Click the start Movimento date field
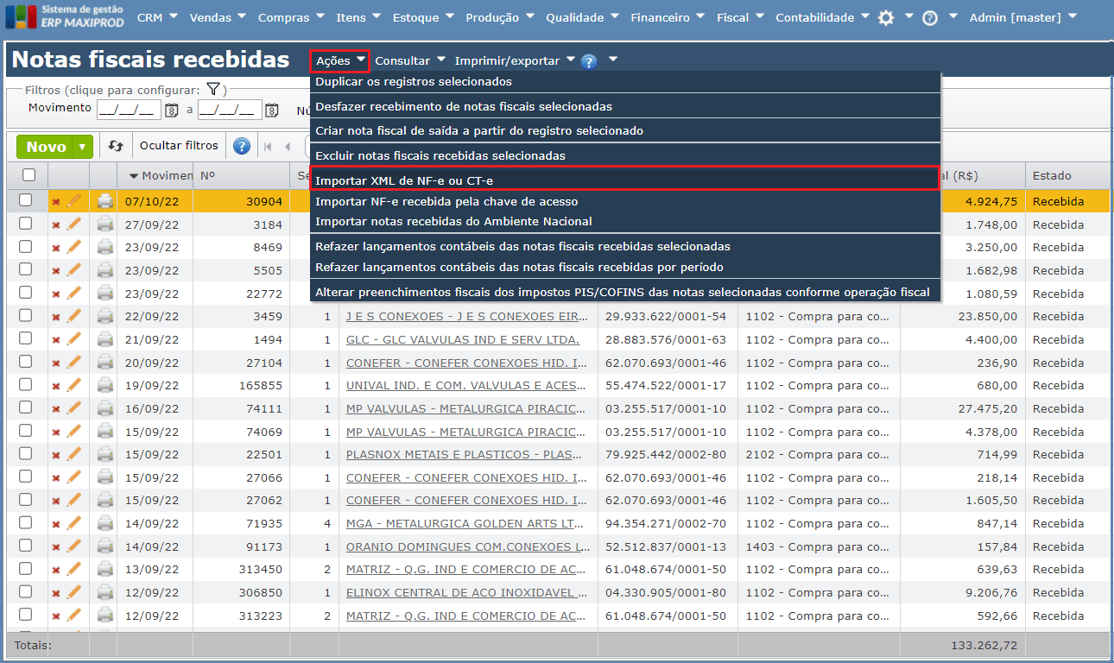The height and width of the screenshot is (663, 1114). tap(129, 110)
